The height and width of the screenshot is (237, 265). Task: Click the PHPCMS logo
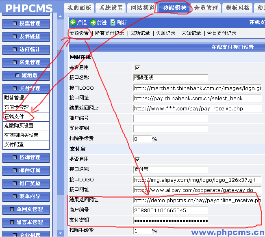click(29, 8)
